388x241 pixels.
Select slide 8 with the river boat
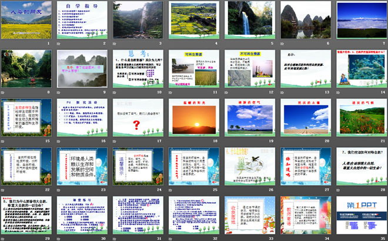[x=27, y=69]
